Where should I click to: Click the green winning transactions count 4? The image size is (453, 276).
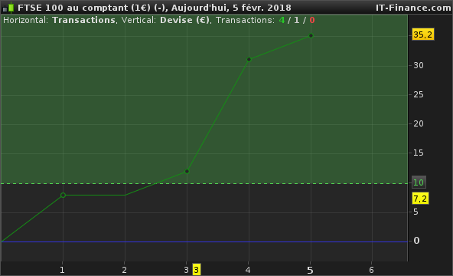[x=282, y=20]
